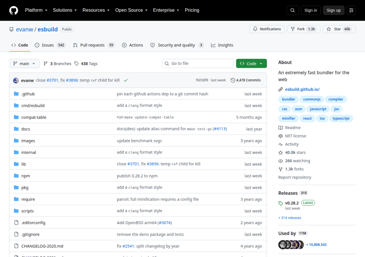This screenshot has width=365, height=257.
Task: Click the tag icon beside v0.28.2
Action: click(281, 203)
